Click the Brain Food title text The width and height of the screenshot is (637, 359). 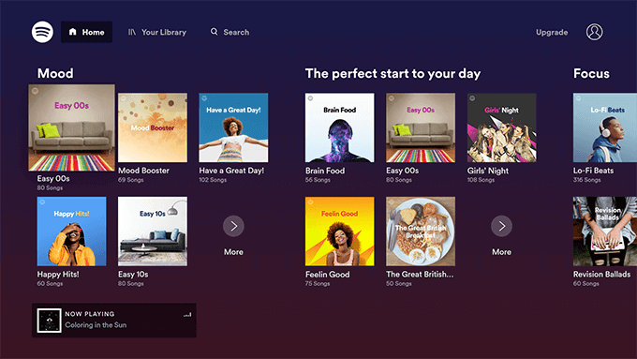pyautogui.click(x=325, y=171)
